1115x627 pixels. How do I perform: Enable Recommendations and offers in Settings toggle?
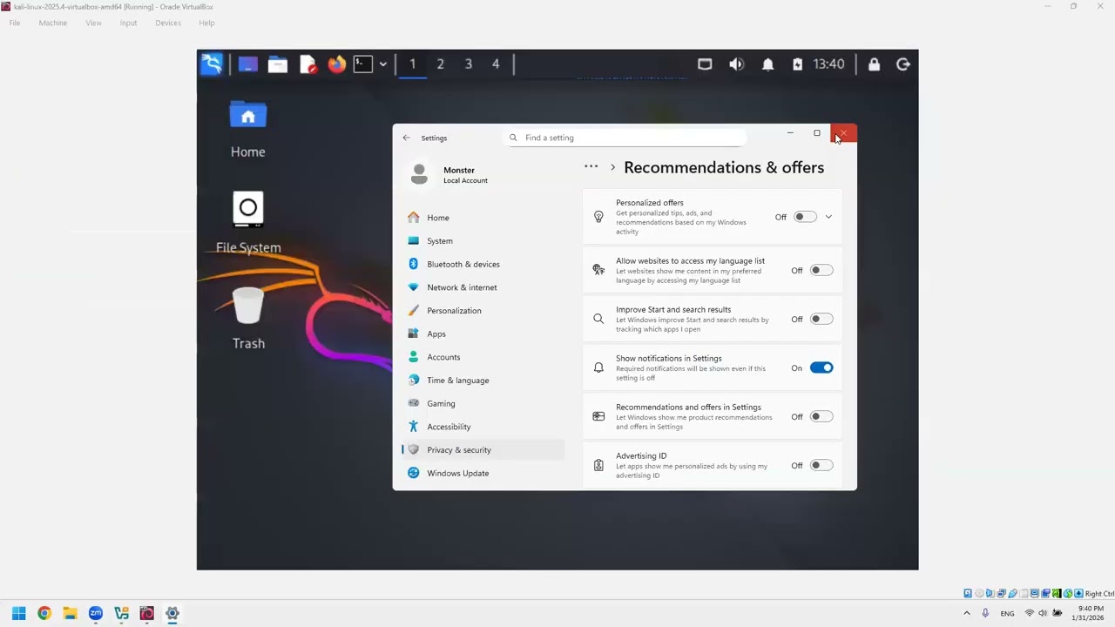point(821,416)
